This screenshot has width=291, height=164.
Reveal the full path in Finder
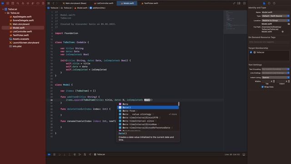283,31
